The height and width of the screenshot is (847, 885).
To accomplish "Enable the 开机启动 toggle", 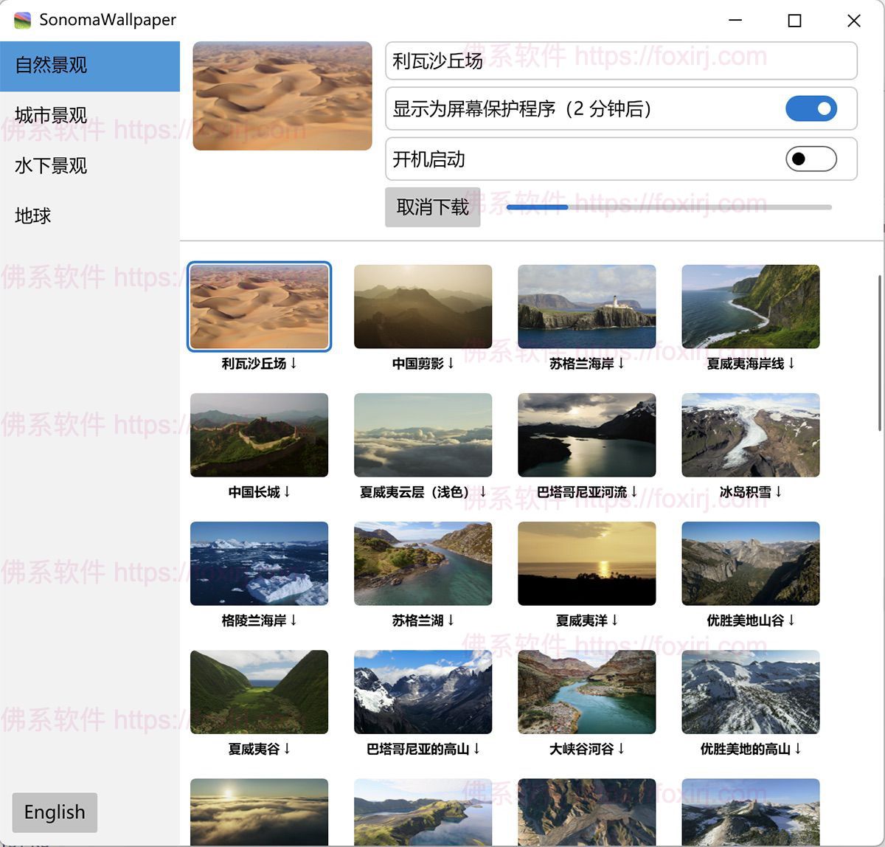I will (811, 159).
